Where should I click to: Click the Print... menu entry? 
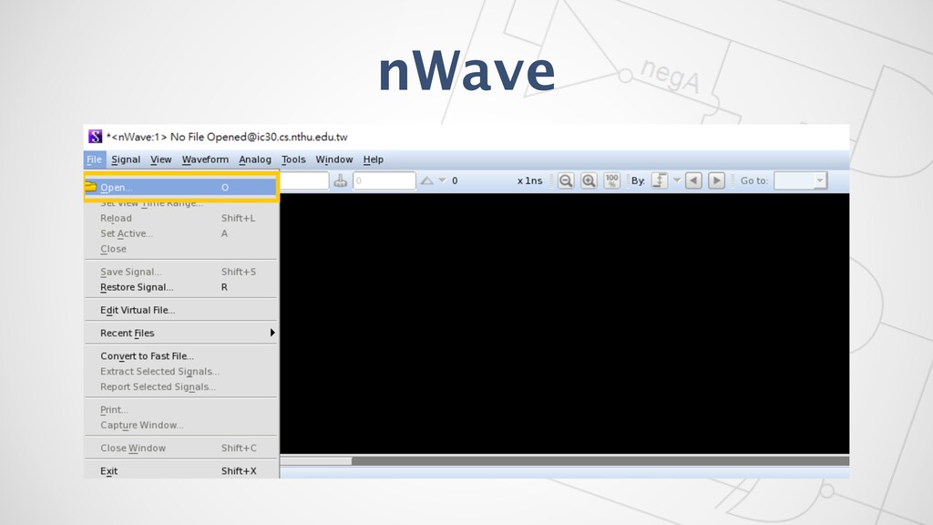181,409
